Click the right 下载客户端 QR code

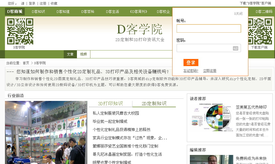pos(260,31)
